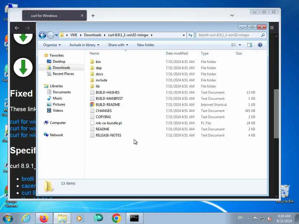Image resolution: width=299 pixels, height=224 pixels.
Task: Select the RELEASE-NOTES file name
Action: 109,135
